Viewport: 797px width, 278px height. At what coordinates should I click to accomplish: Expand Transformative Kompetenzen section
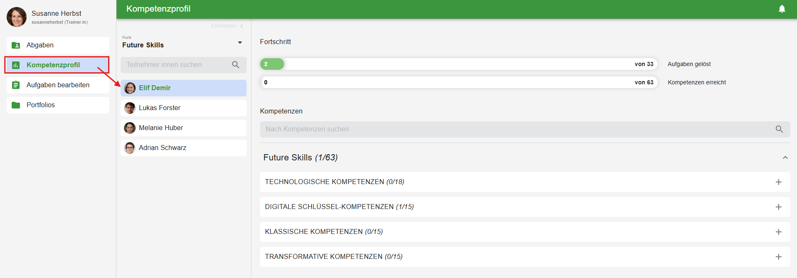point(778,257)
